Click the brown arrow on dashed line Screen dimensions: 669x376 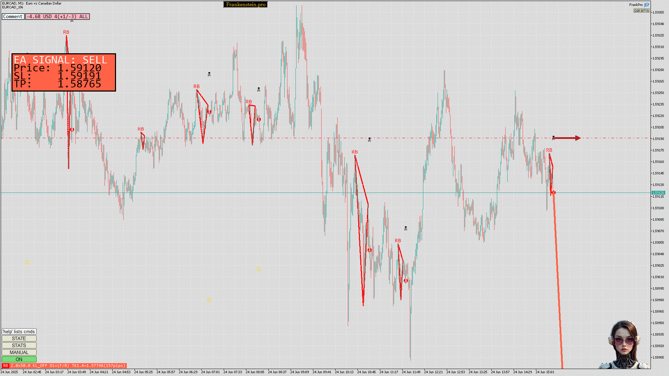[x=567, y=138]
